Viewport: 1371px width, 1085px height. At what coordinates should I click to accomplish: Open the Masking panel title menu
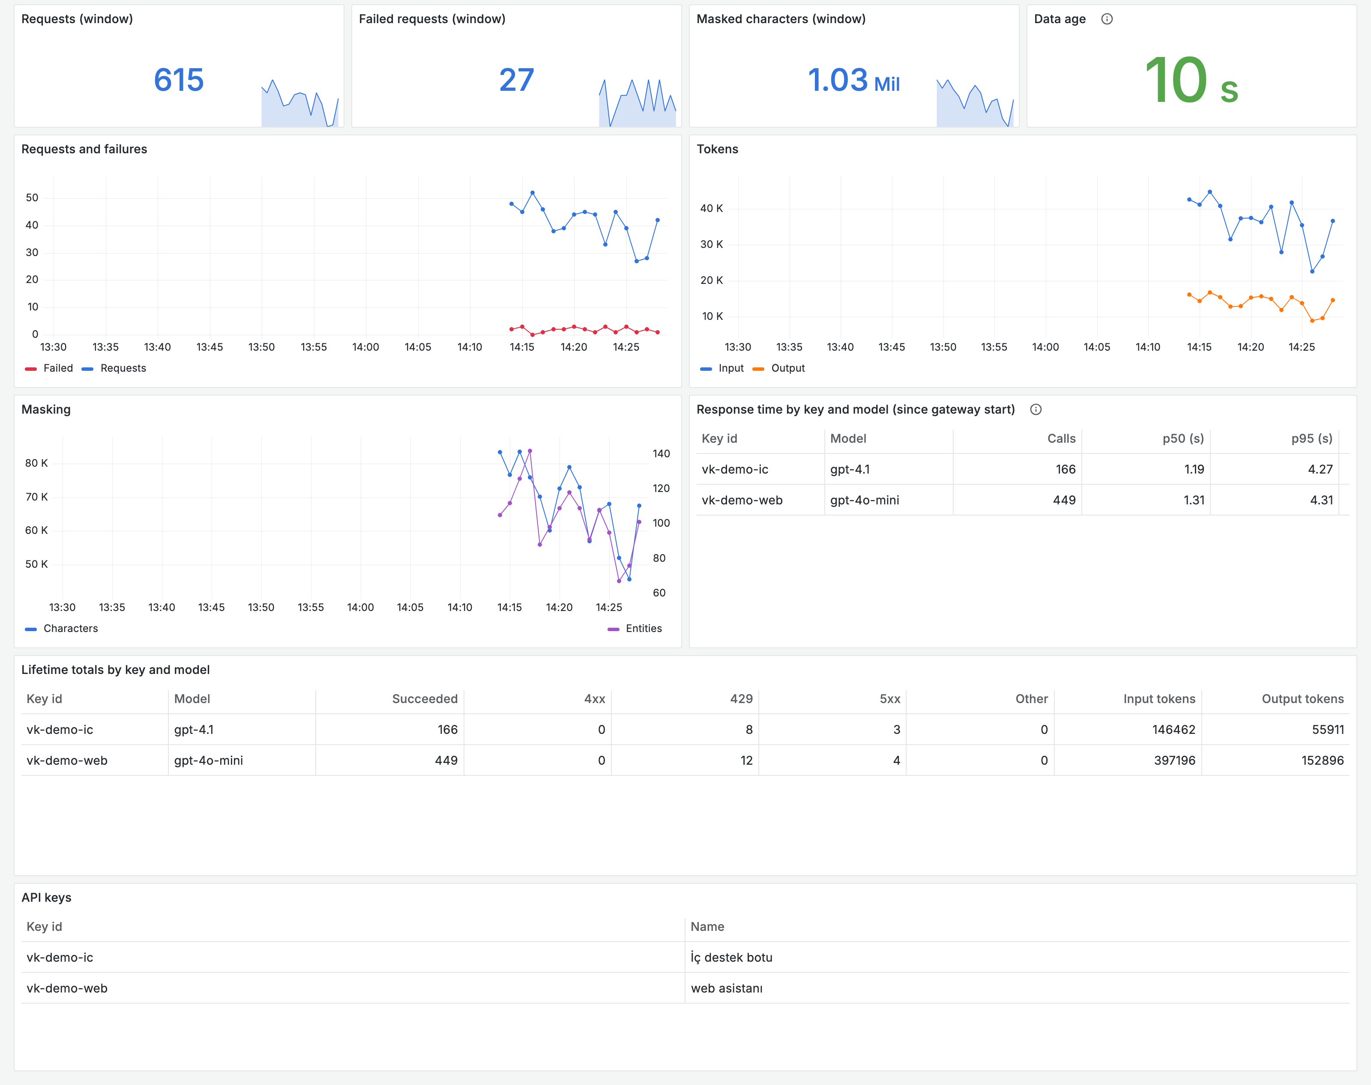click(x=46, y=410)
